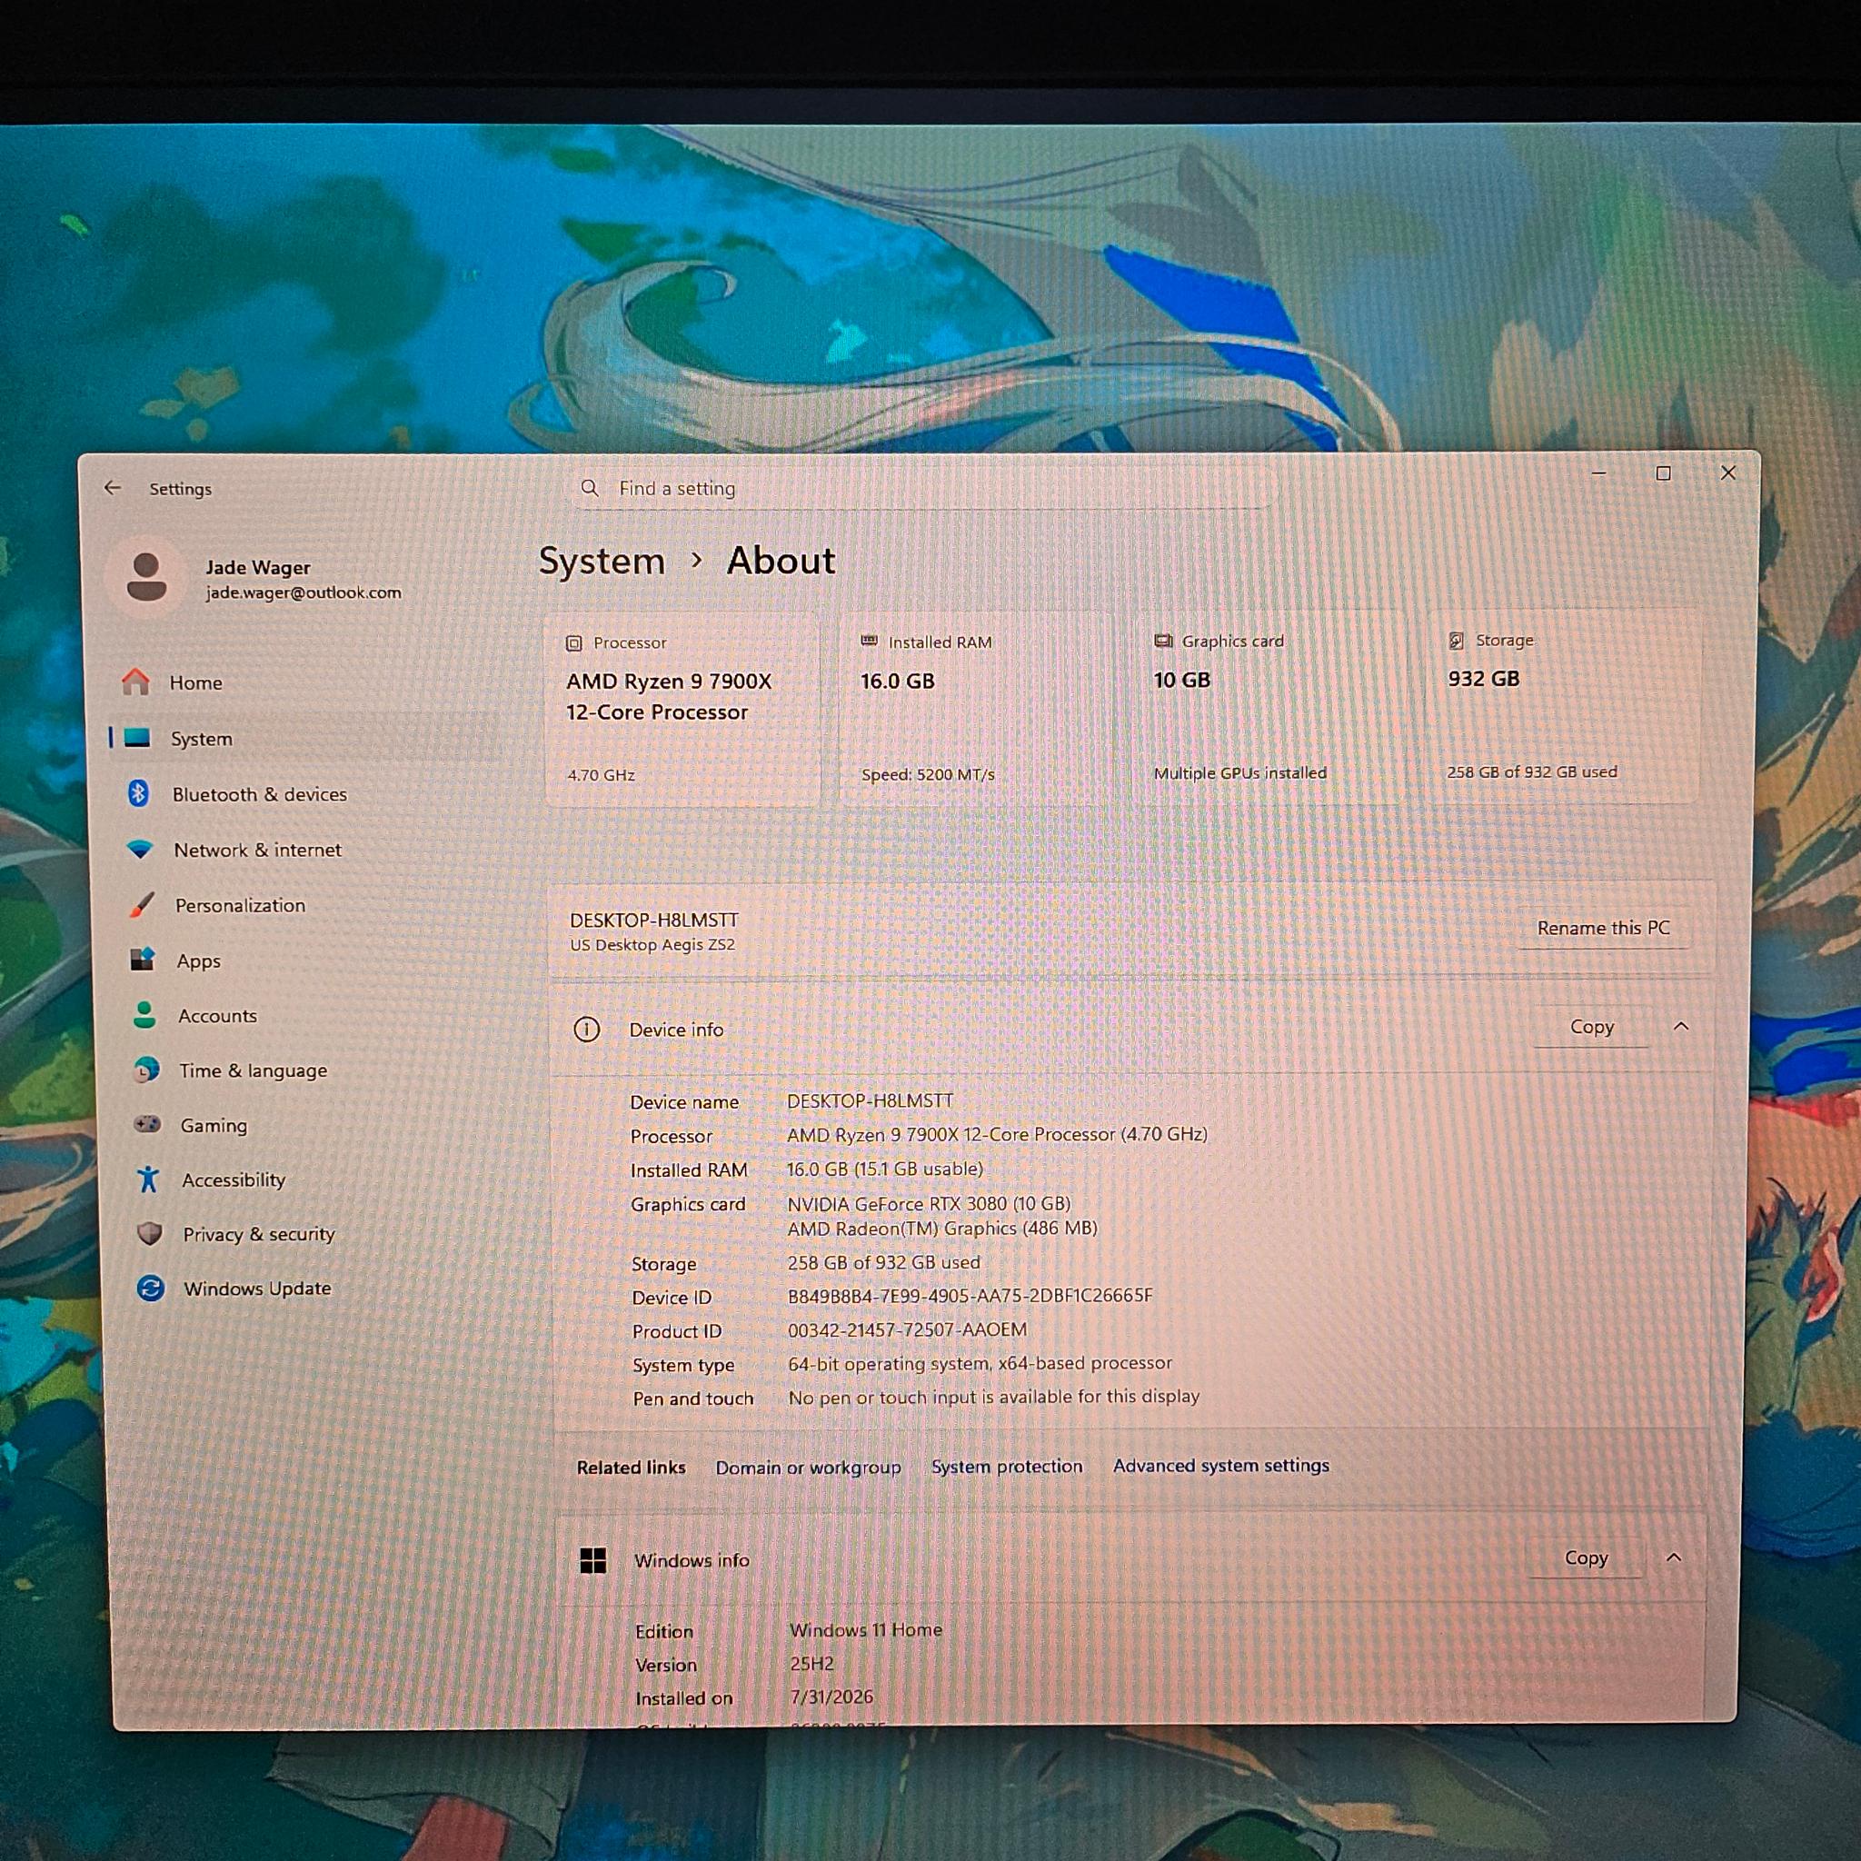Click the Apps icon in sidebar
Image resolution: width=1861 pixels, height=1861 pixels.
[143, 960]
